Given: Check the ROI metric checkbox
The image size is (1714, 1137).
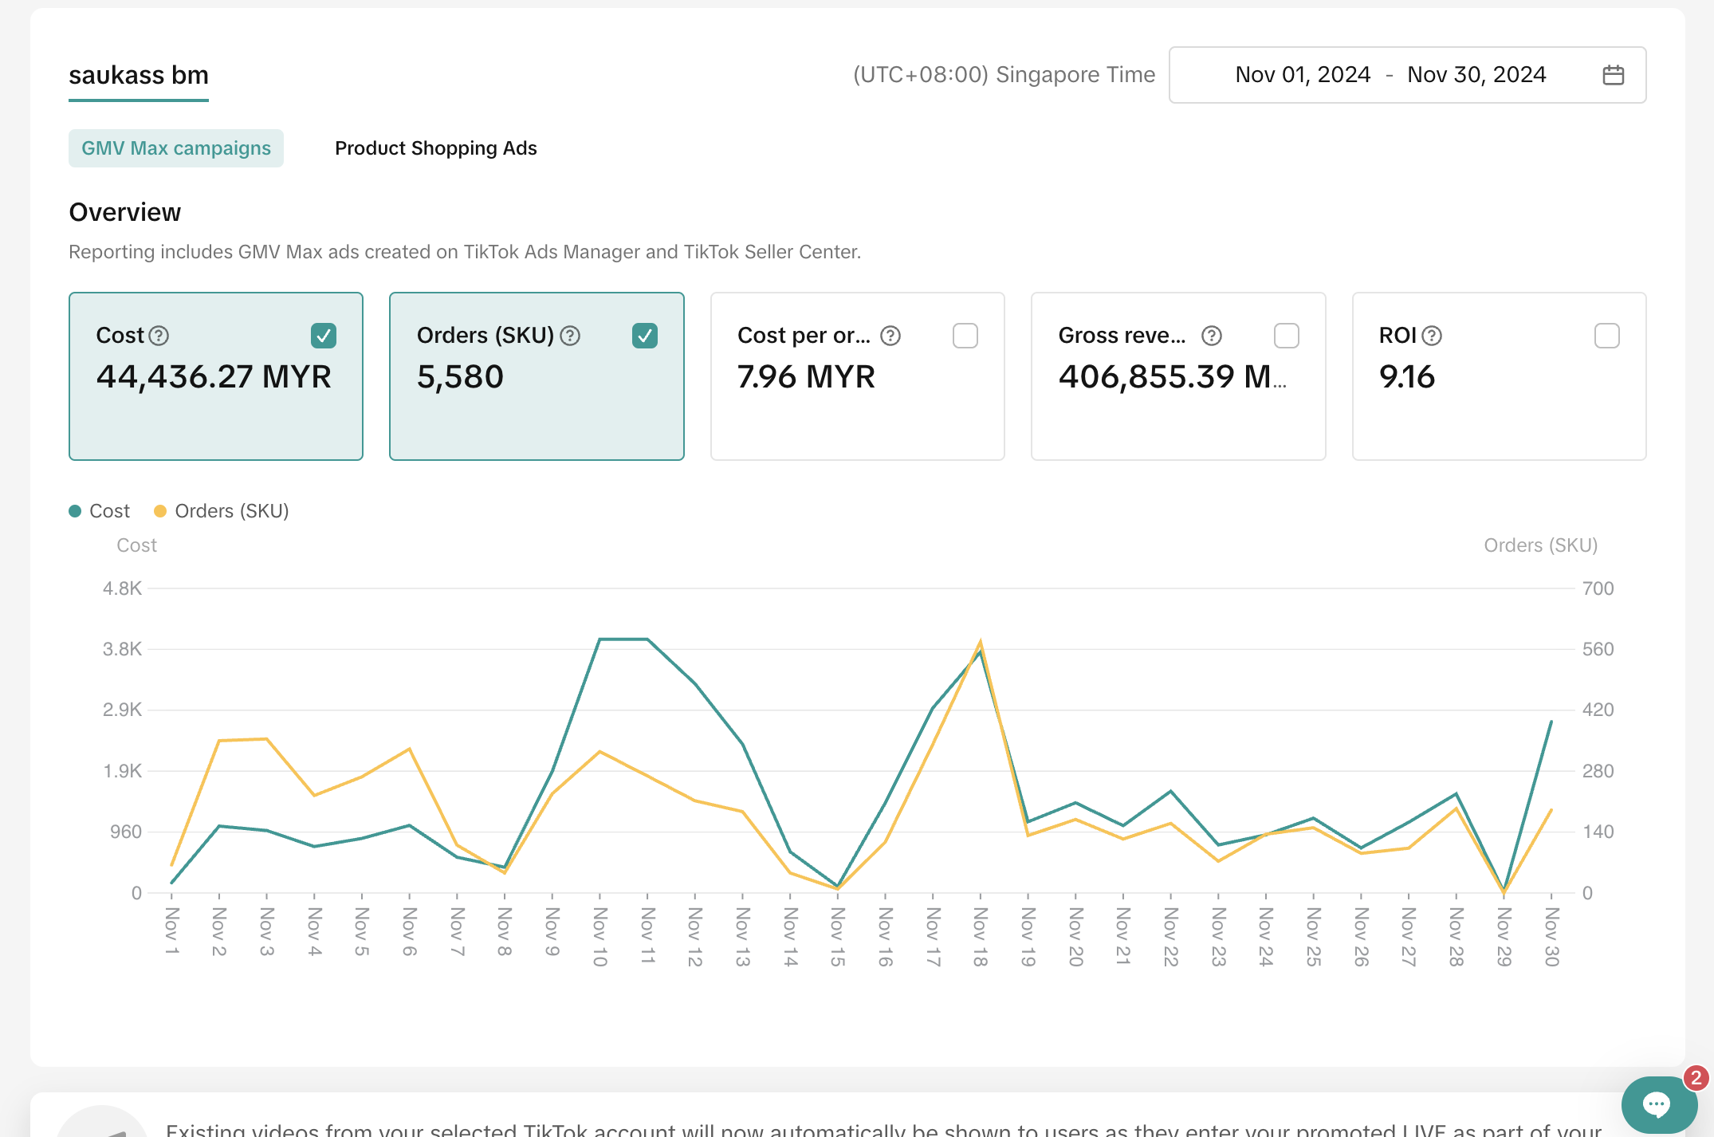Looking at the screenshot, I should (x=1607, y=336).
